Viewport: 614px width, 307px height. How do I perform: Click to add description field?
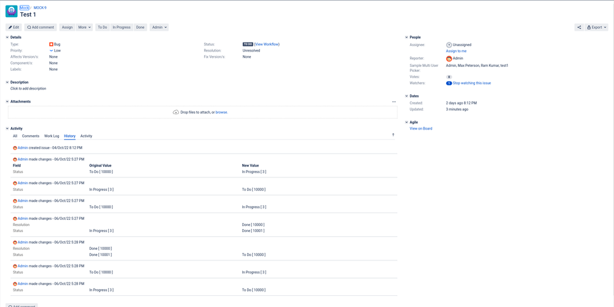pyautogui.click(x=28, y=89)
